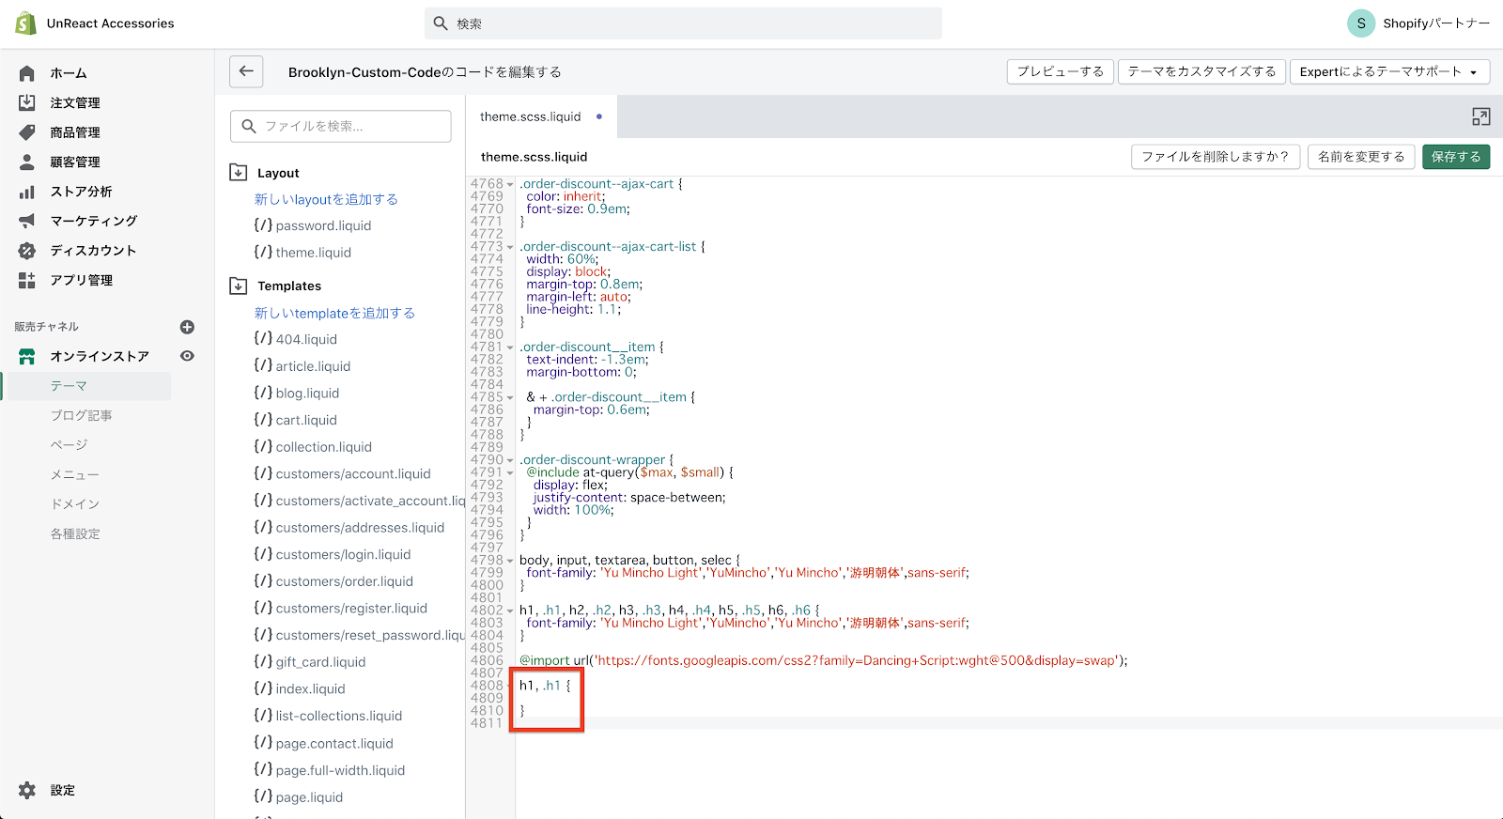This screenshot has height=819, width=1503.
Task: Click the back arrow button
Action: [246, 71]
